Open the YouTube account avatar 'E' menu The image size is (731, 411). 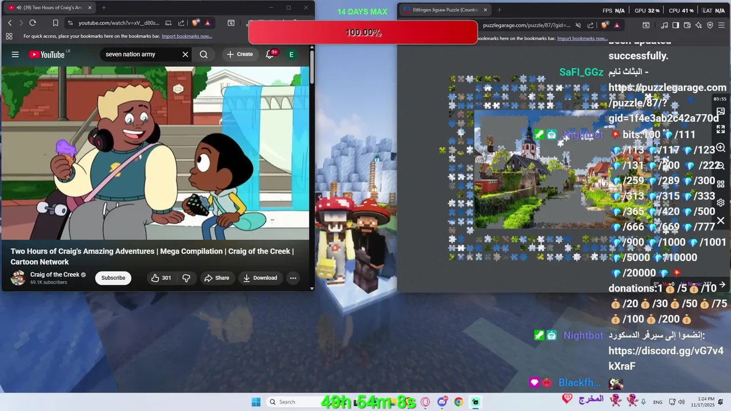pos(291,54)
